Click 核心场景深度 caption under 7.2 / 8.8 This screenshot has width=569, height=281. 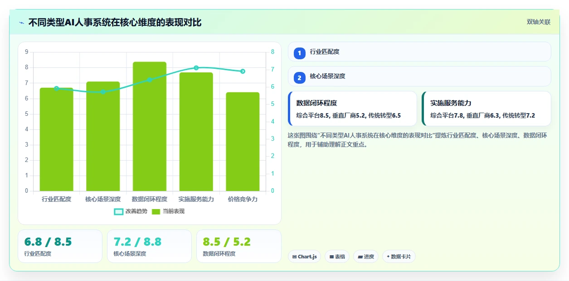click(130, 254)
